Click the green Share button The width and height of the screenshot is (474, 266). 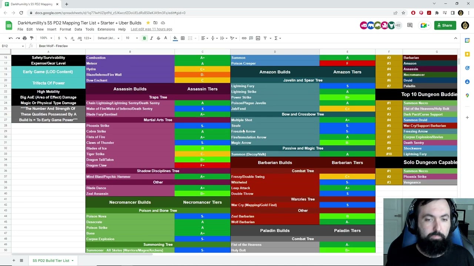pos(445,25)
